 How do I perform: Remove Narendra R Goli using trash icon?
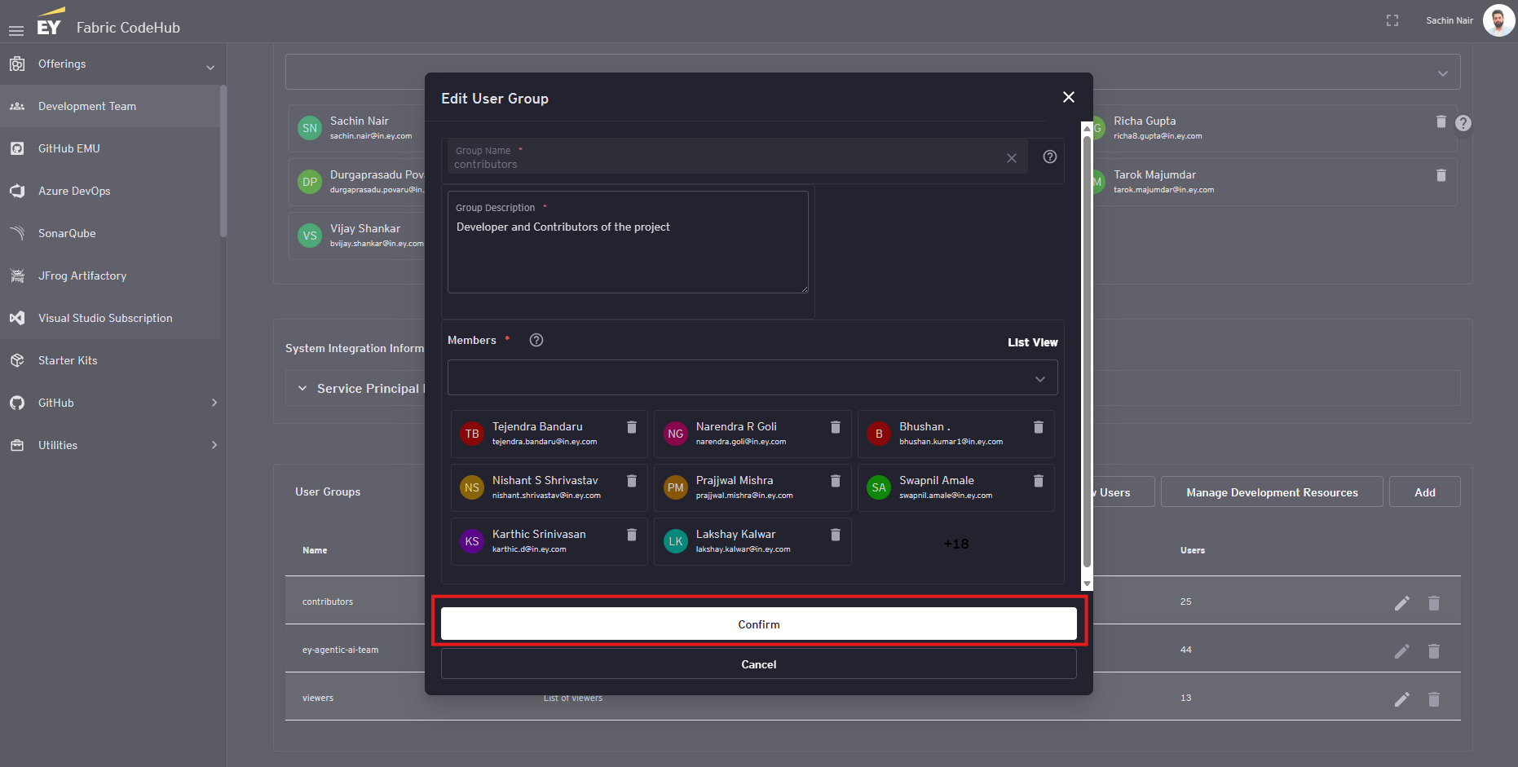[x=835, y=427]
